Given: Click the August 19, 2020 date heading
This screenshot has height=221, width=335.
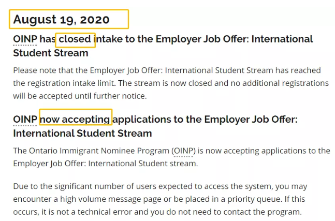Looking at the screenshot, I should [x=62, y=20].
